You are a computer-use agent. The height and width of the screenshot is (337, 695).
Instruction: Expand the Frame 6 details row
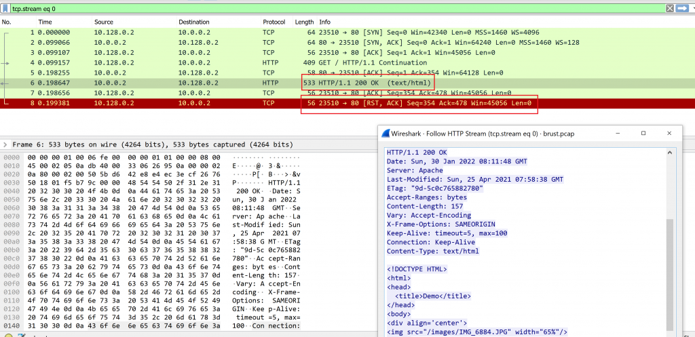[5, 144]
